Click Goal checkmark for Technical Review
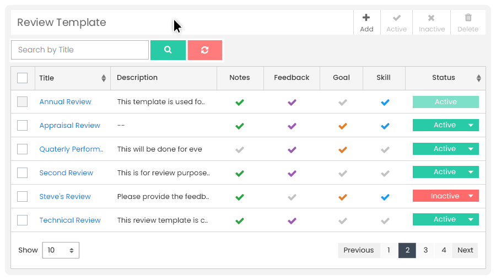Image resolution: width=496 pixels, height=280 pixels. 343,221
